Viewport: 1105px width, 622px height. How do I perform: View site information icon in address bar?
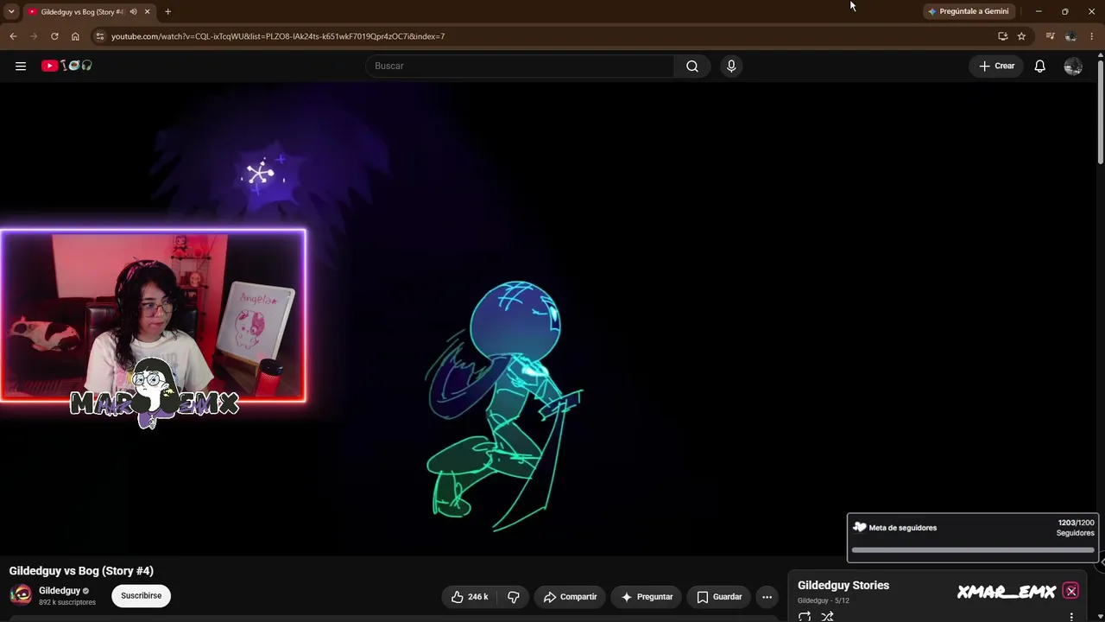[100, 36]
